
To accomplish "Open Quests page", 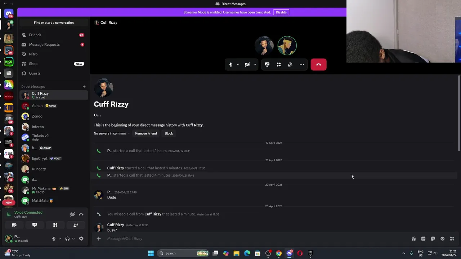I will coord(54,73).
